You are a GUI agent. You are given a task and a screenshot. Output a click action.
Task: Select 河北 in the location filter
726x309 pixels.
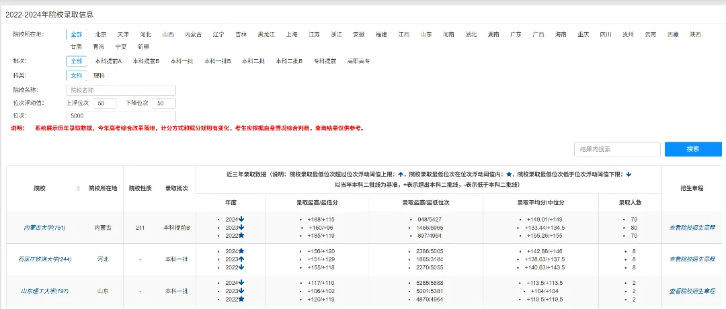point(145,34)
